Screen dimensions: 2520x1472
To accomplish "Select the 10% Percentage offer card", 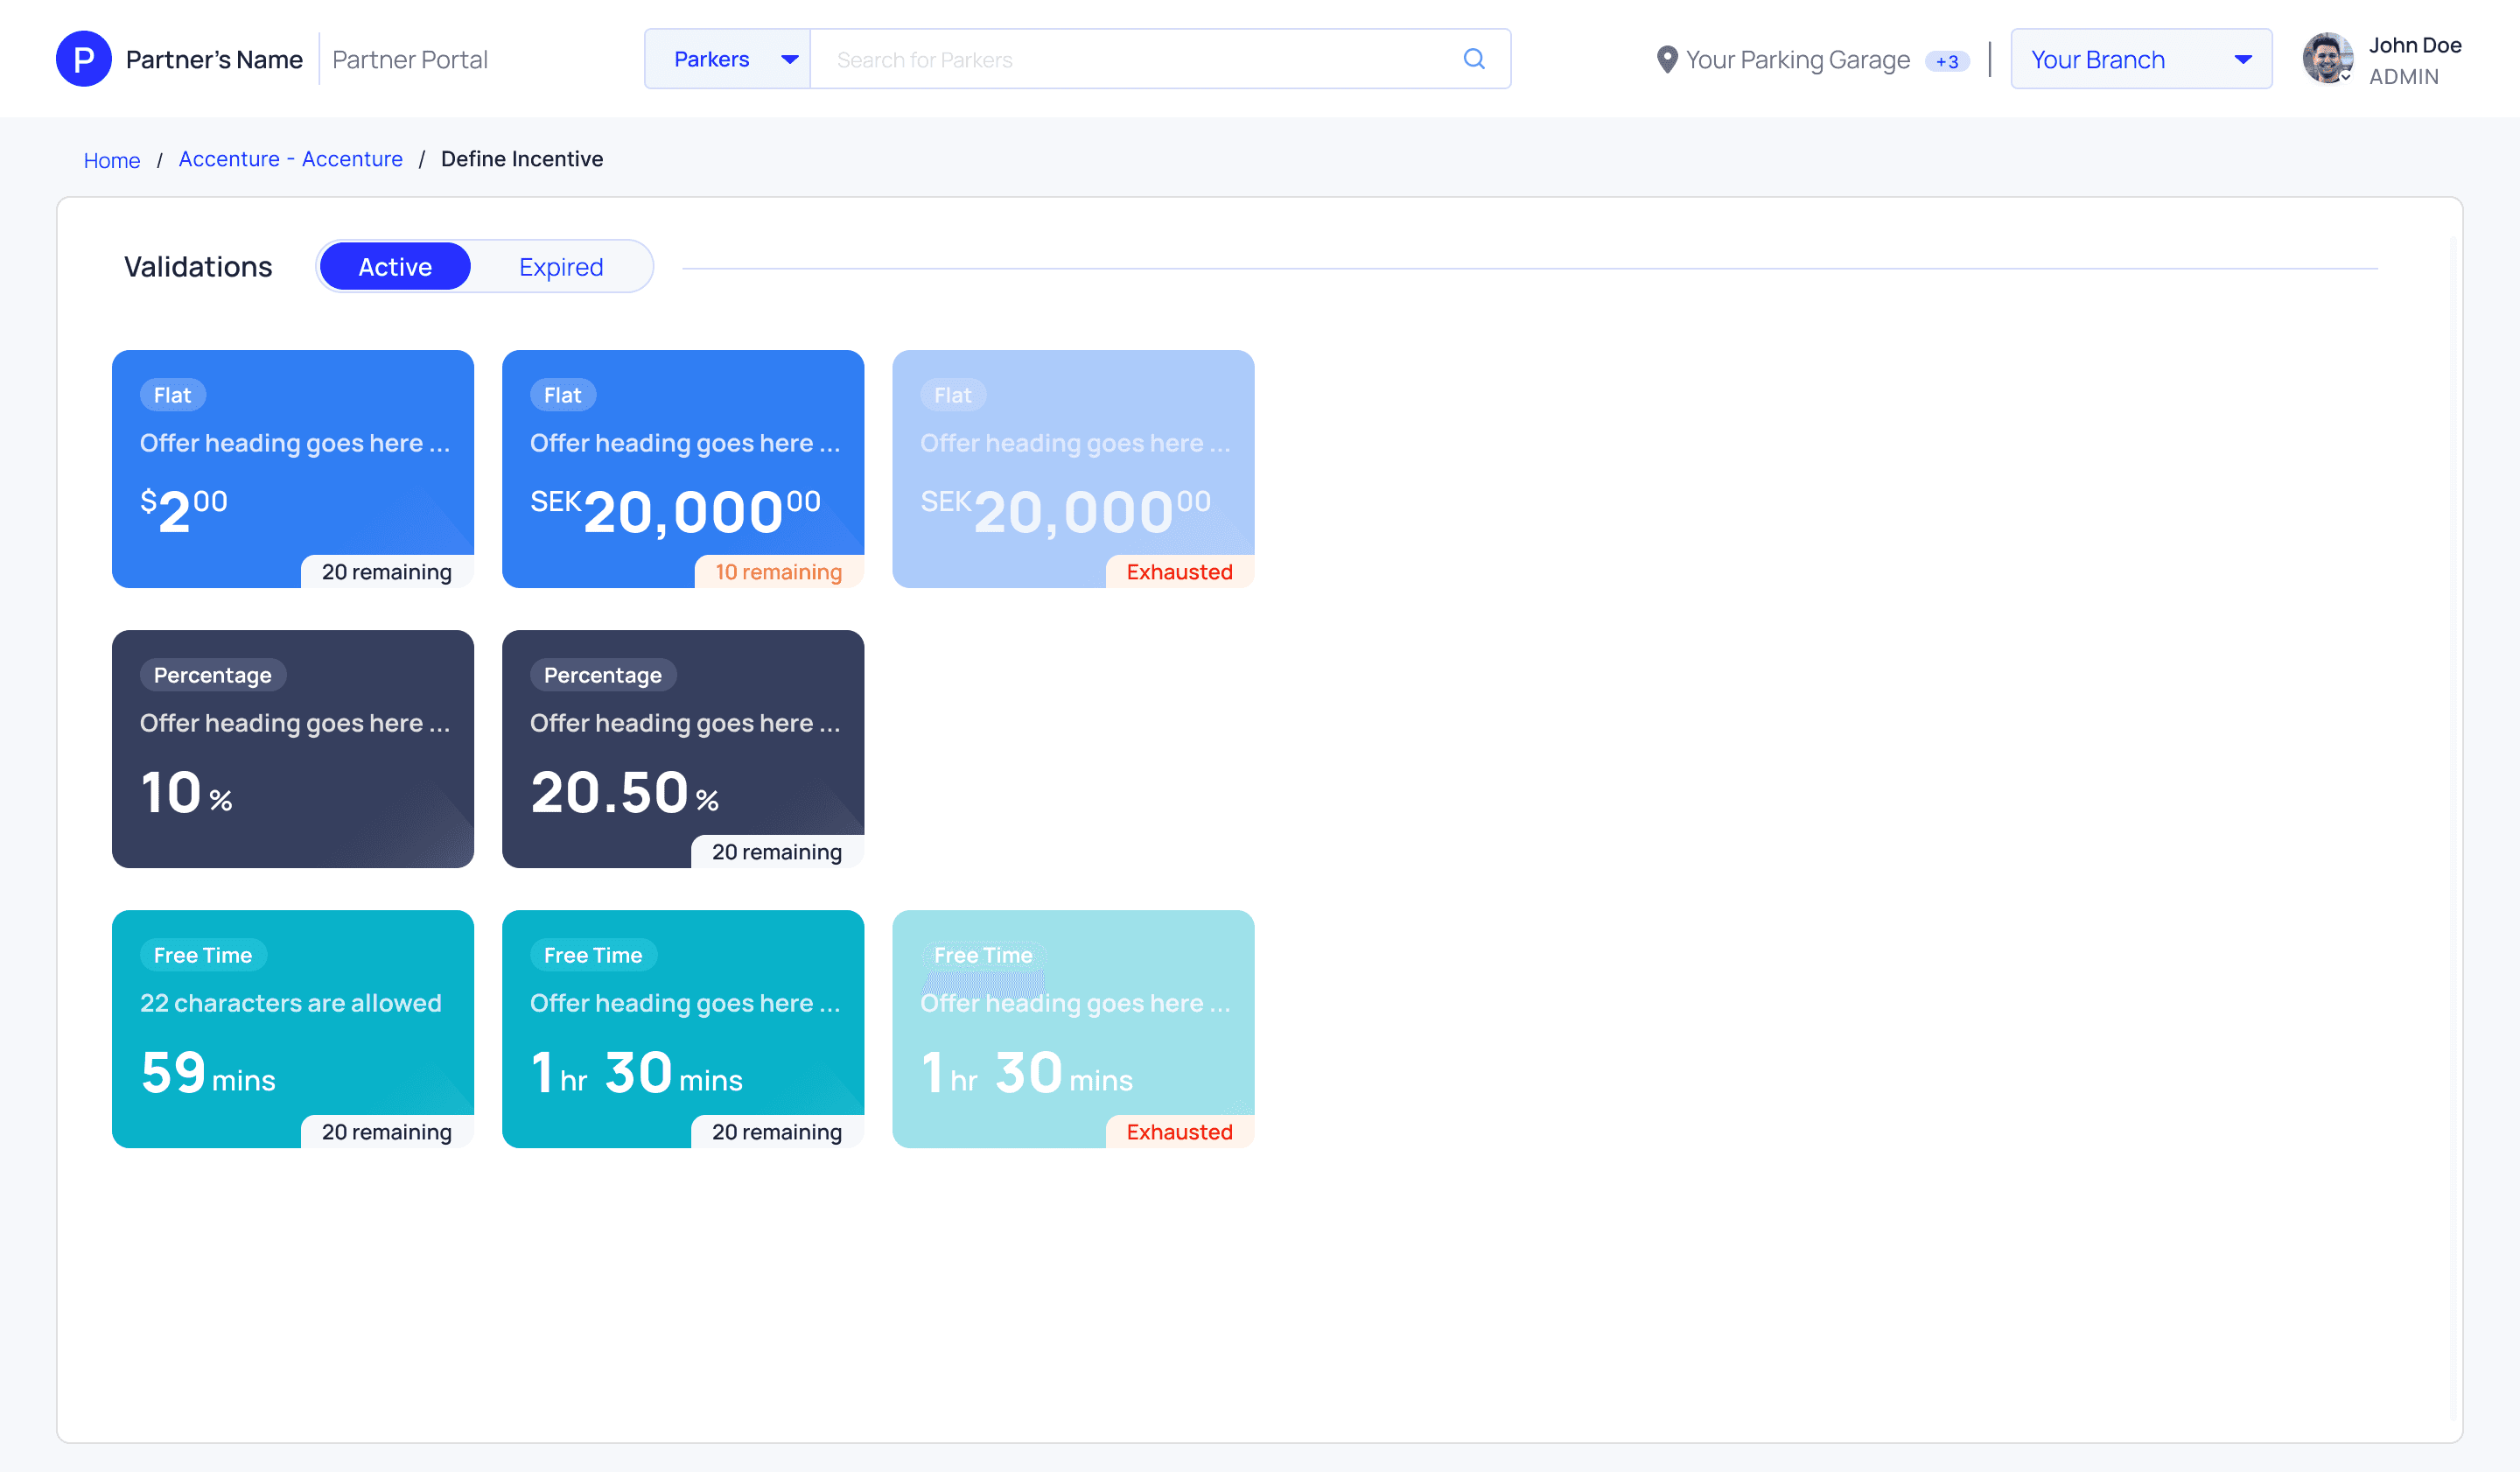I will 292,748.
